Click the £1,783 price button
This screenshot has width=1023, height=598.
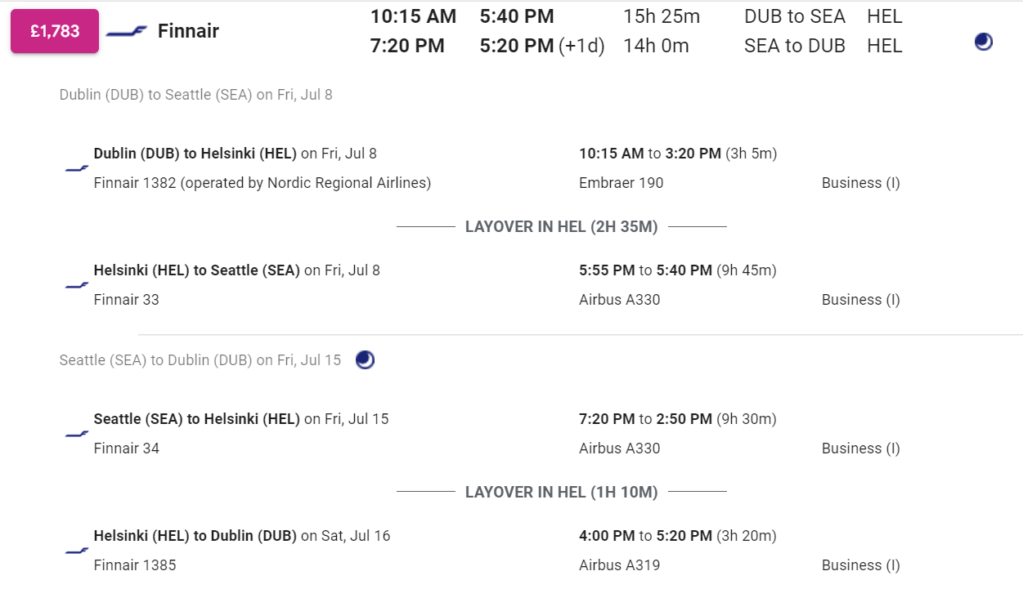[55, 32]
